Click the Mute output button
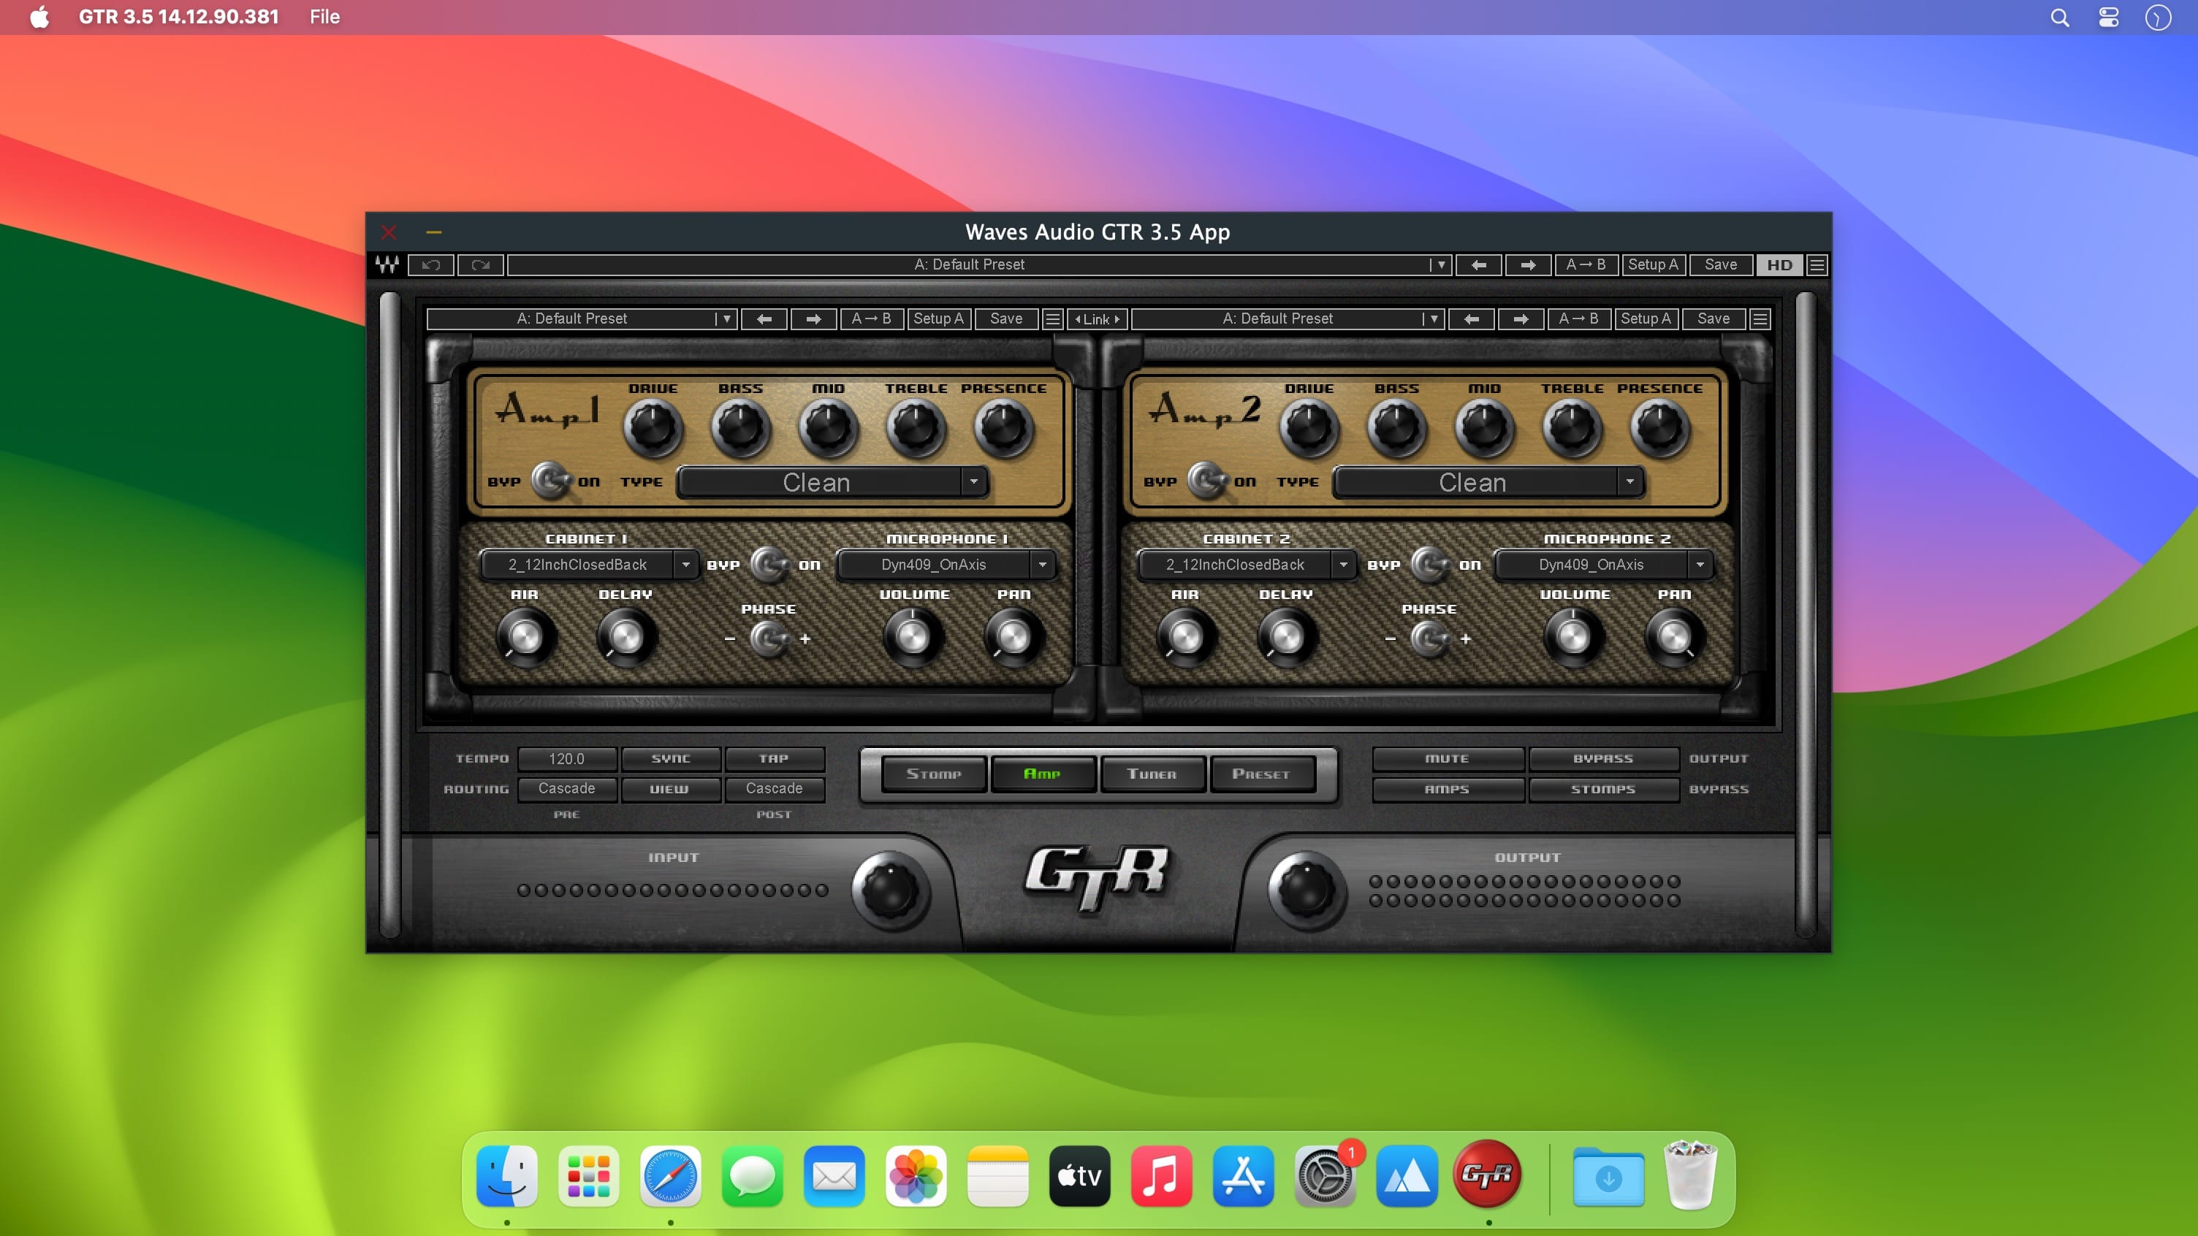The image size is (2198, 1236). pos(1447,758)
